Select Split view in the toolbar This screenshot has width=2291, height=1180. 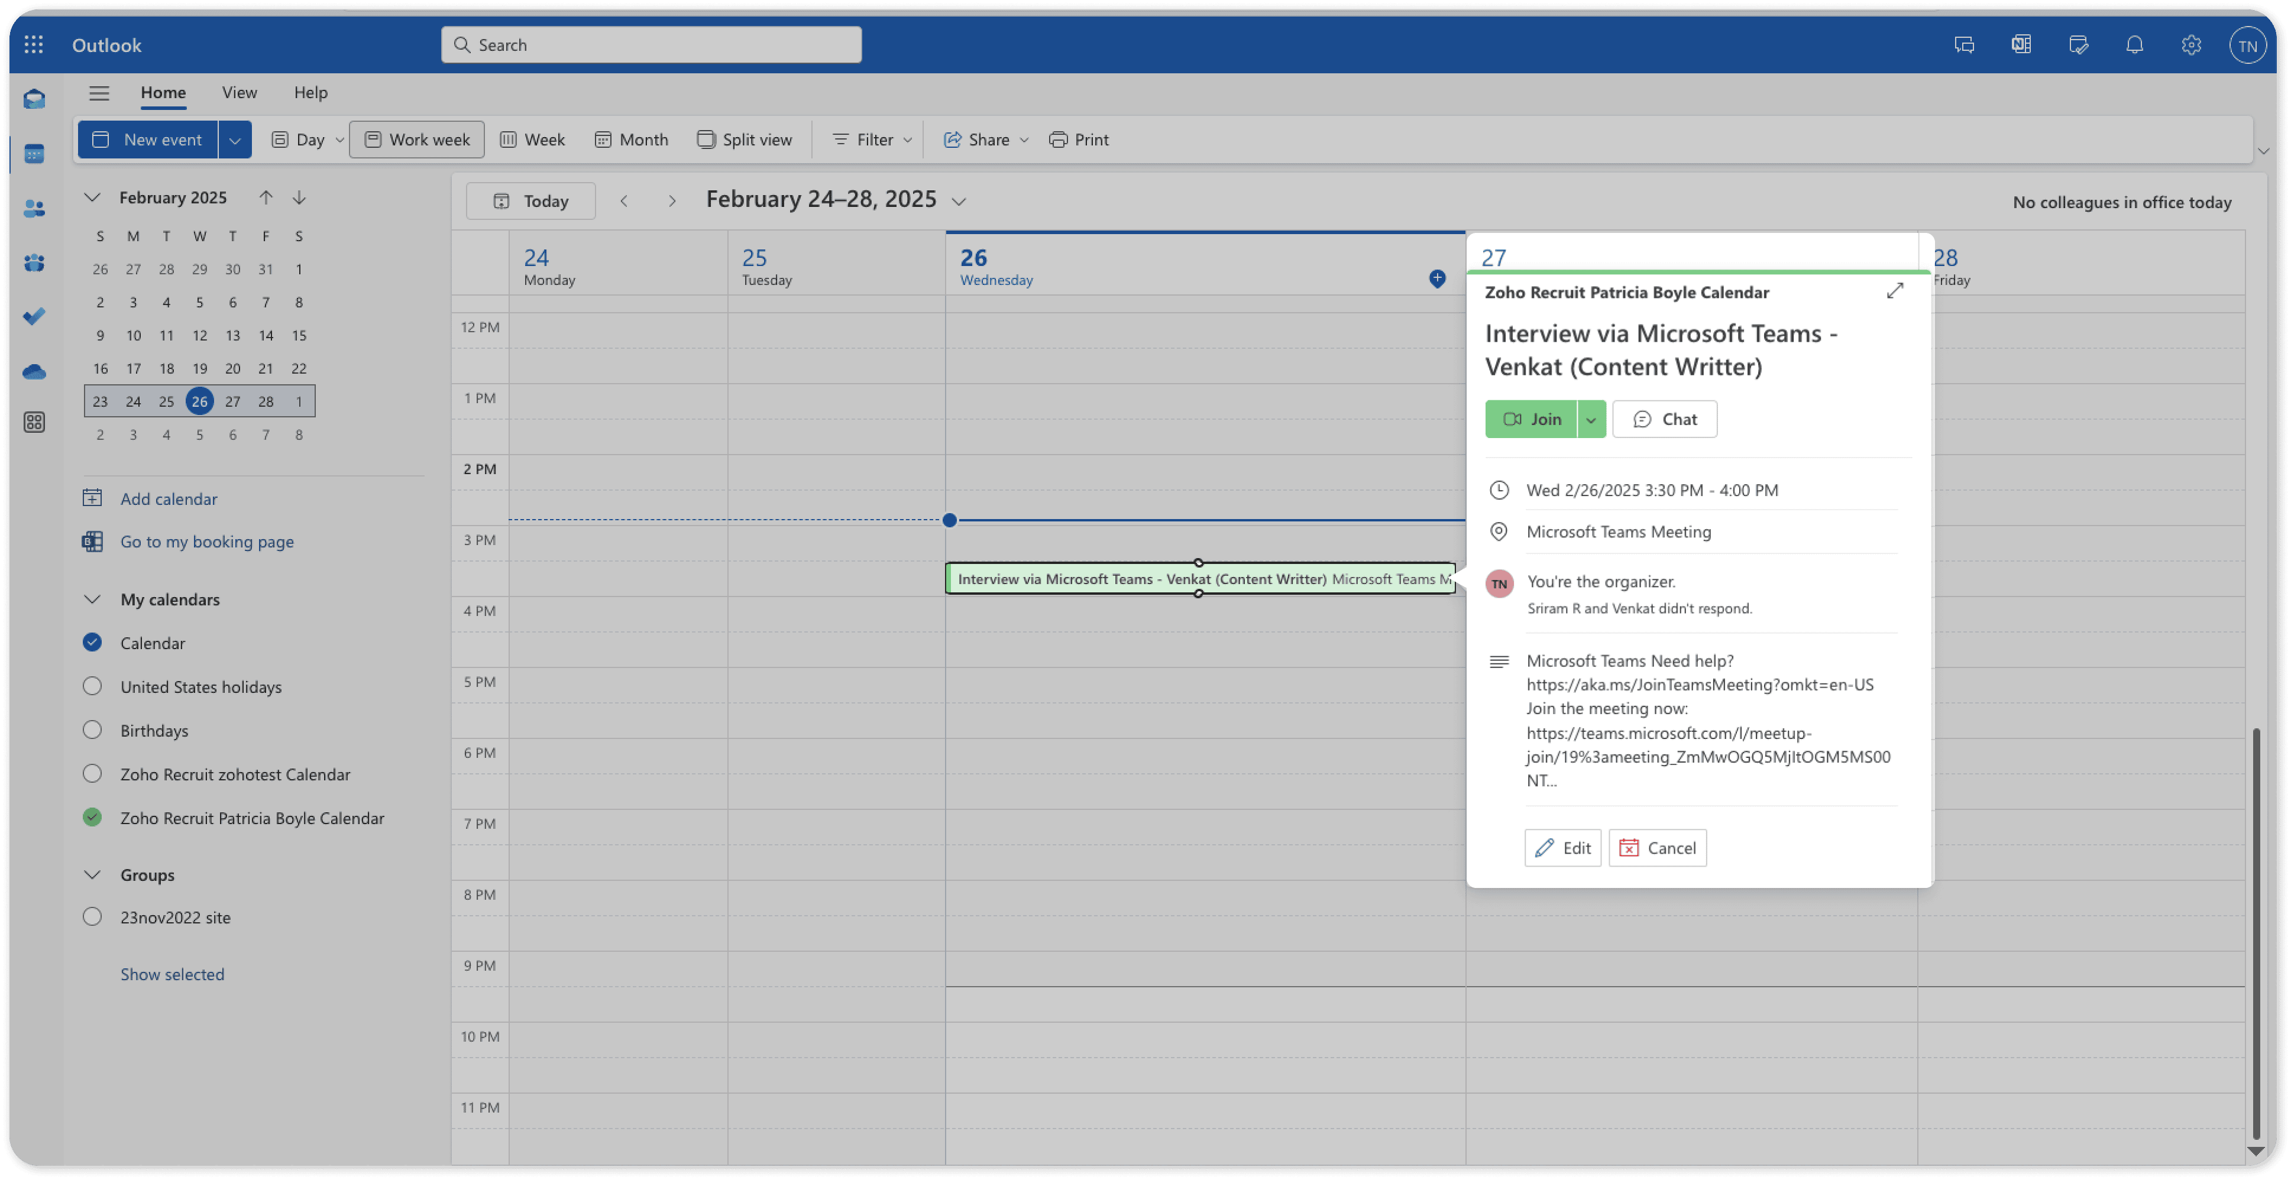pyautogui.click(x=745, y=140)
